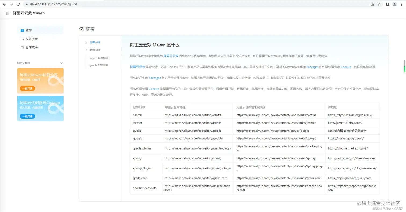Screen dimensions: 406x212
Task: Open gradle 配置指南 sub-item
Action: [x=99, y=65]
